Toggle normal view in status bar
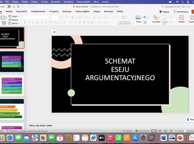This screenshot has width=194, height=144. (x=154, y=131)
